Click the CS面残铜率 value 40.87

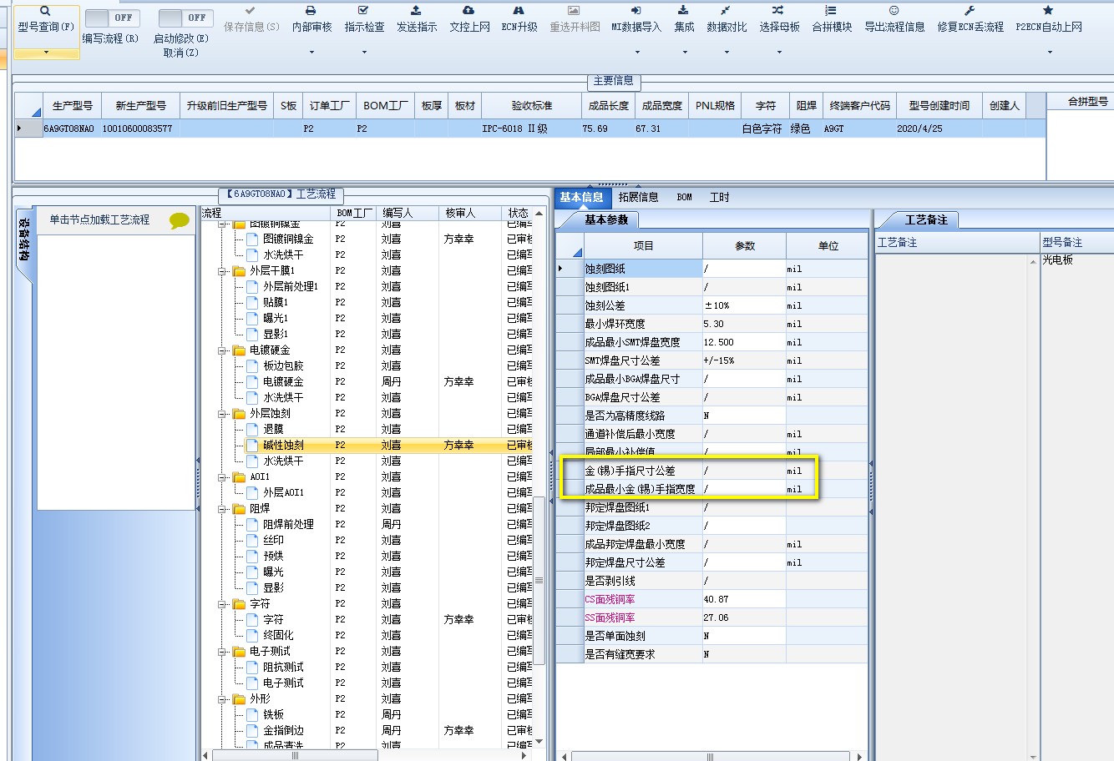(743, 599)
